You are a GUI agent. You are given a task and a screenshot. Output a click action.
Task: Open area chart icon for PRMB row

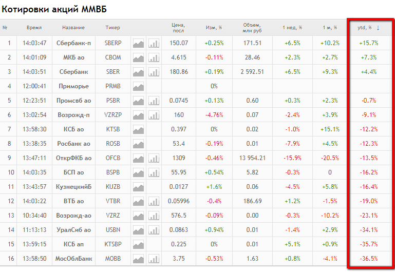point(138,86)
